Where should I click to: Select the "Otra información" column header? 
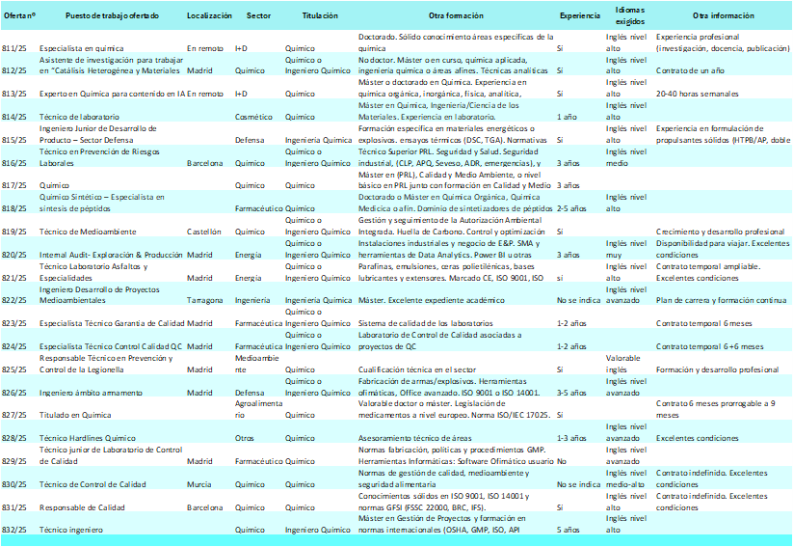click(723, 16)
